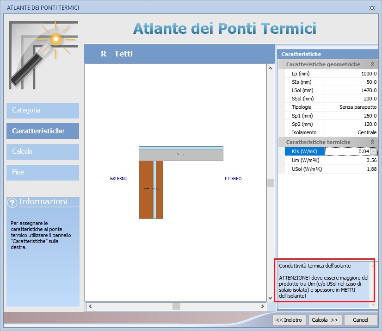Viewport: 382px width, 331px height.
Task: Click the Lp (mm) value 1000.0
Action: tap(351, 74)
